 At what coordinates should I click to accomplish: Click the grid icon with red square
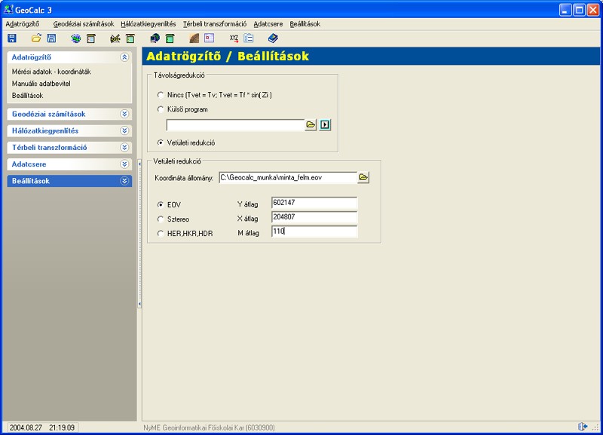point(210,38)
